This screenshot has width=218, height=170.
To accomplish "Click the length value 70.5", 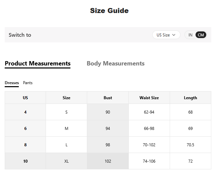I will click(190, 145).
